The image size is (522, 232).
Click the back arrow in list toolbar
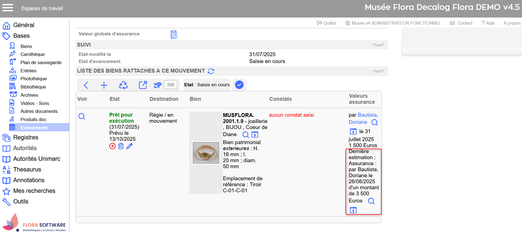point(86,85)
